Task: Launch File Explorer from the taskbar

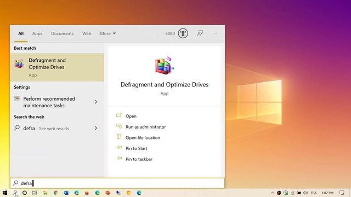Action: (45, 193)
